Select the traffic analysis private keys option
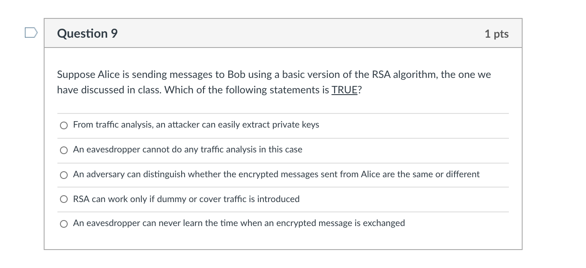 pyautogui.click(x=63, y=125)
